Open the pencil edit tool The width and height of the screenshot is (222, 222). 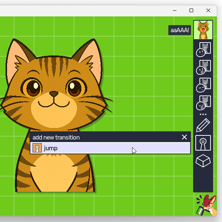[203, 125]
